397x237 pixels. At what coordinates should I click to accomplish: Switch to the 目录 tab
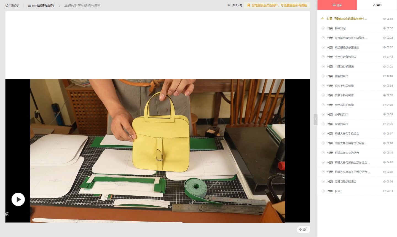337,5
